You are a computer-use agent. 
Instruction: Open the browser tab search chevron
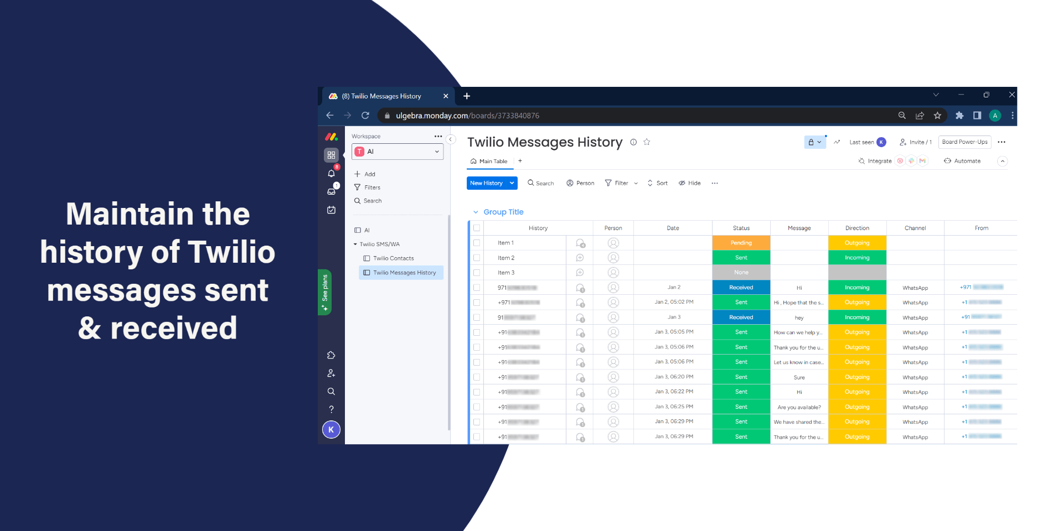click(936, 95)
